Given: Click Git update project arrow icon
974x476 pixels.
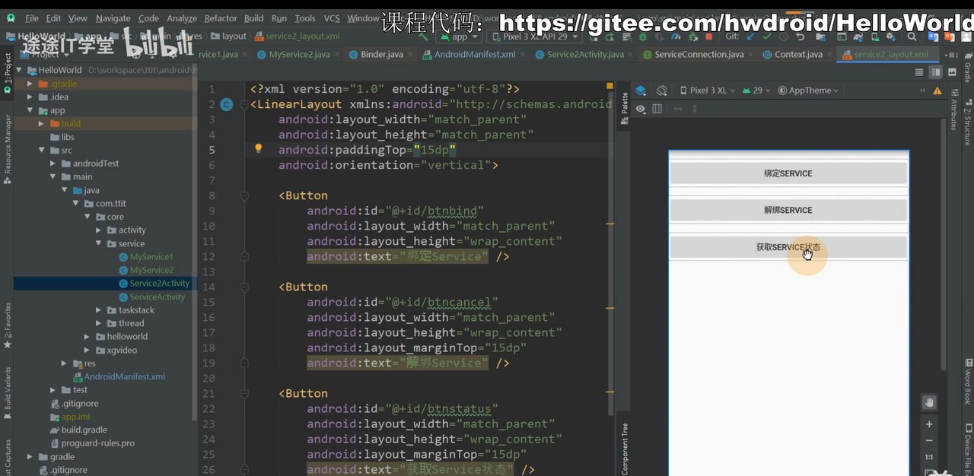Looking at the screenshot, I should coord(751,36).
